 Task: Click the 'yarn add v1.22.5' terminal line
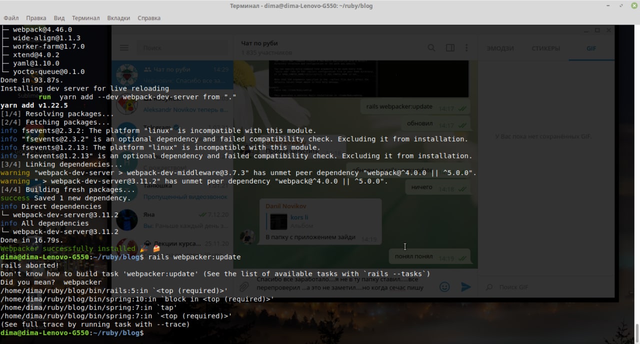tap(34, 105)
